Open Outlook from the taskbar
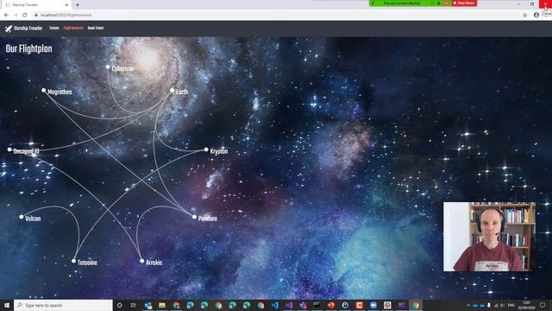552x311 pixels. (x=147, y=305)
